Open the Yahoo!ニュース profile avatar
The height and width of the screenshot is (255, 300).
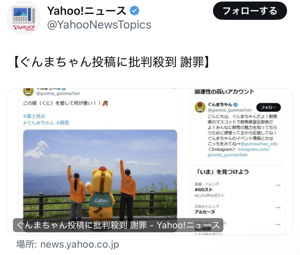click(x=24, y=18)
